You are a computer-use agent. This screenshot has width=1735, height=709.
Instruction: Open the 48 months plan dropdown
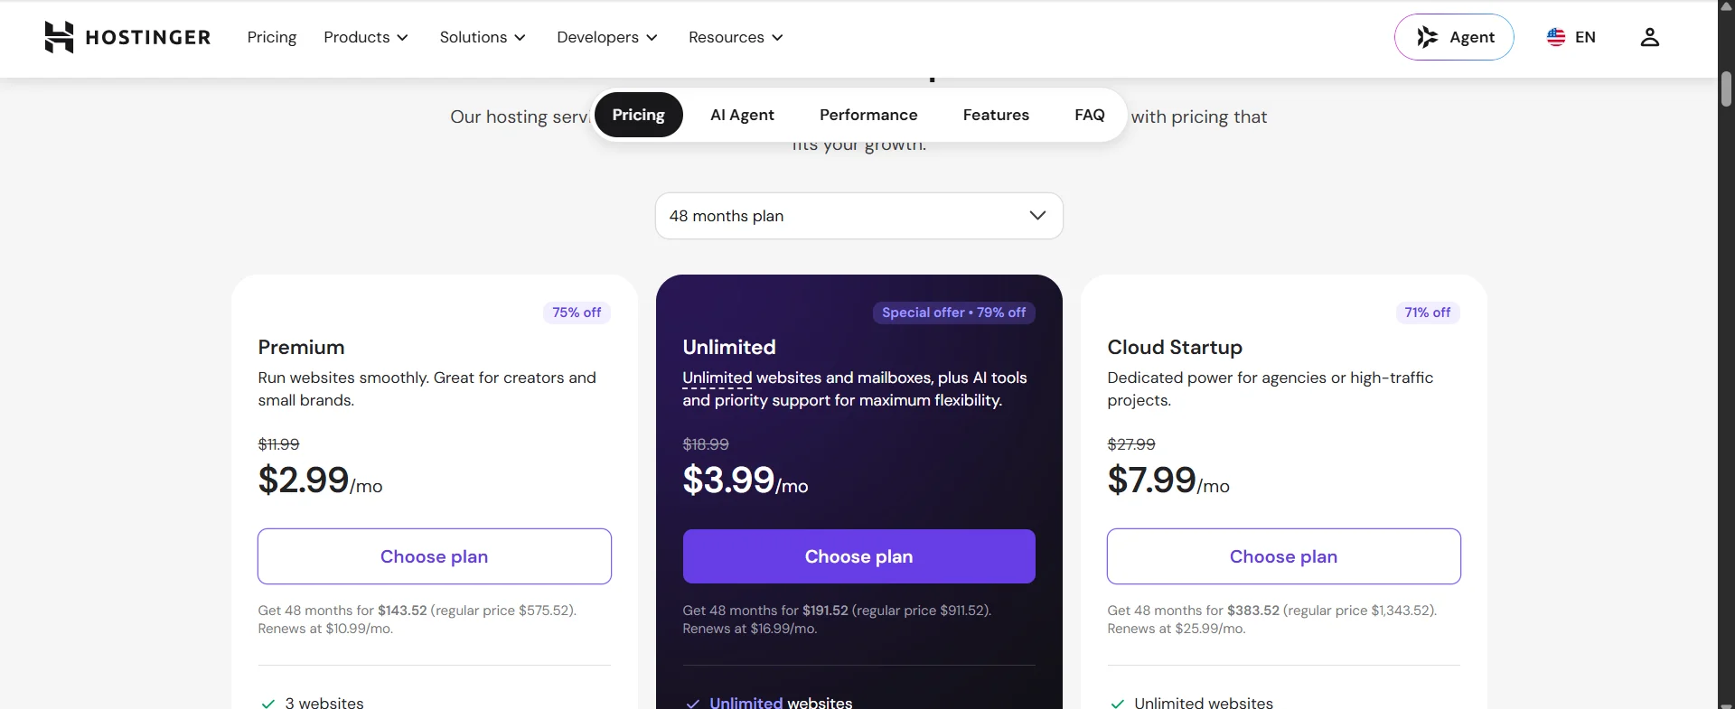858,216
